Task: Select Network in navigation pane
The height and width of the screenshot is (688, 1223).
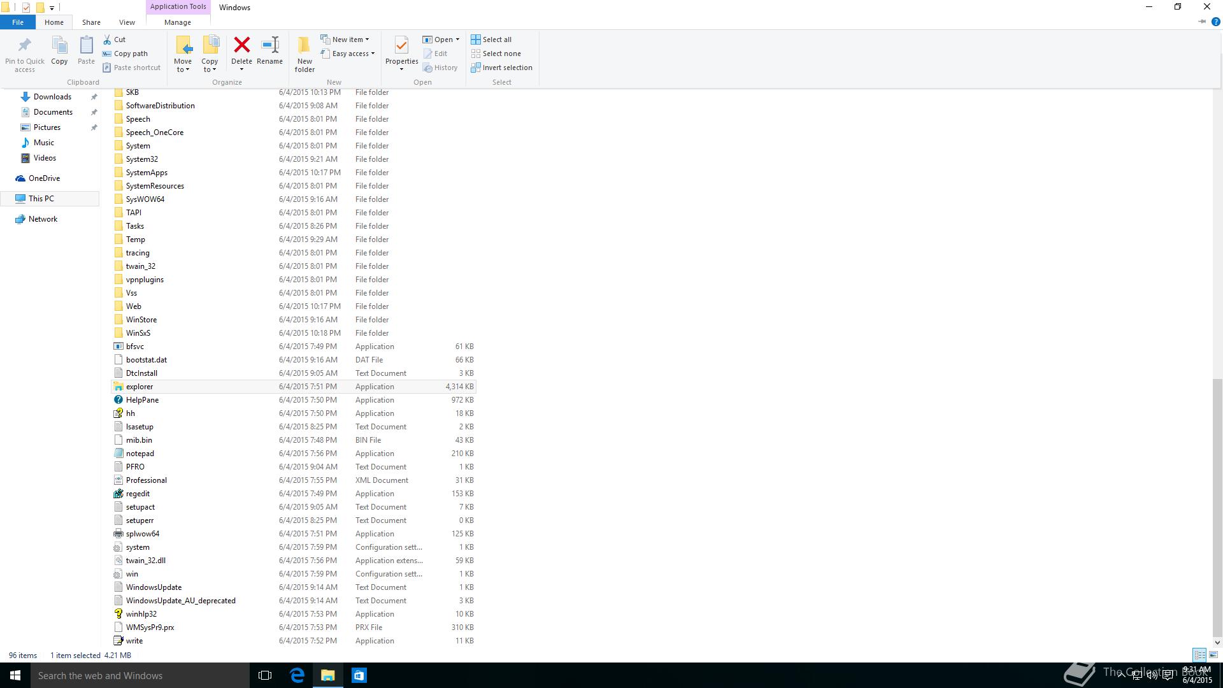Action: 43,219
